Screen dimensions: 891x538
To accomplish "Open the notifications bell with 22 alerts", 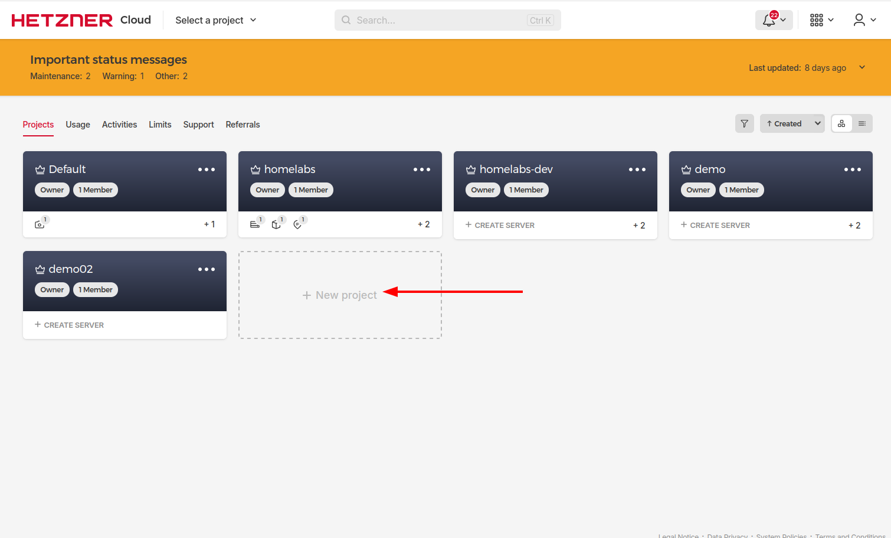I will [x=774, y=20].
